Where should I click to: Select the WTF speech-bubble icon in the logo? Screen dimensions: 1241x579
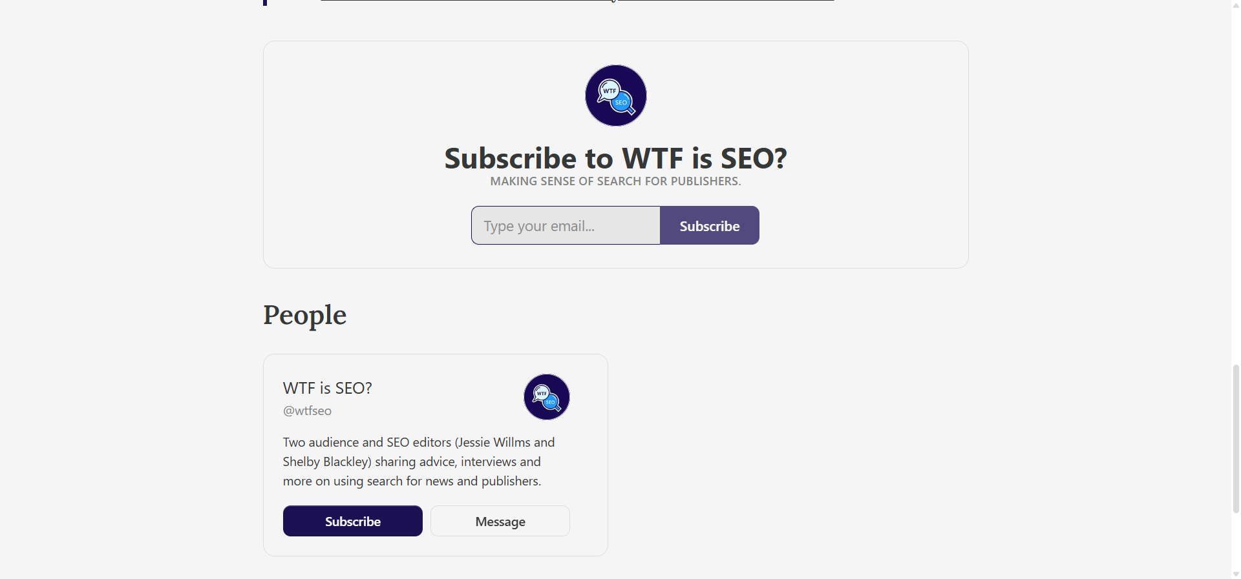coord(608,90)
